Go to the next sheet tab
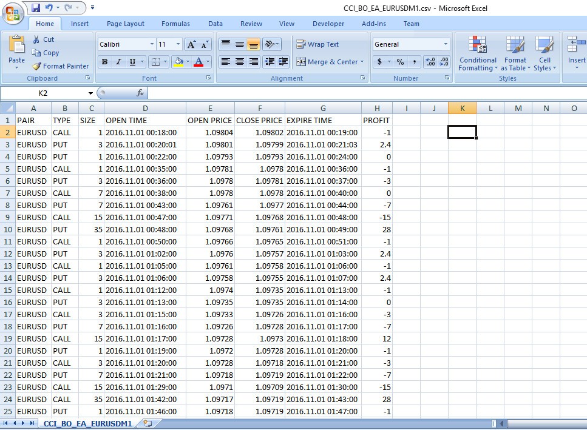Image resolution: width=587 pixels, height=430 pixels. pos(23,423)
